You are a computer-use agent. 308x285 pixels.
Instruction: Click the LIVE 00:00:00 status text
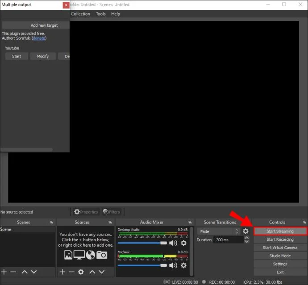pyautogui.click(x=185, y=282)
